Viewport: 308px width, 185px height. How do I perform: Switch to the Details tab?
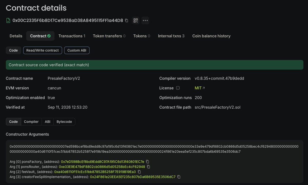click(16, 36)
